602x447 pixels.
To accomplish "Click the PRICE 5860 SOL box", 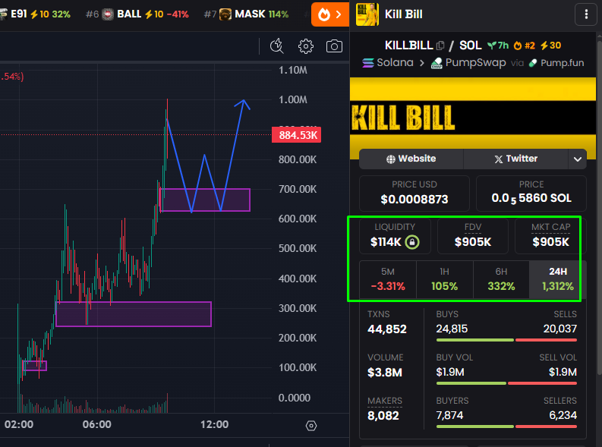I will pos(531,194).
